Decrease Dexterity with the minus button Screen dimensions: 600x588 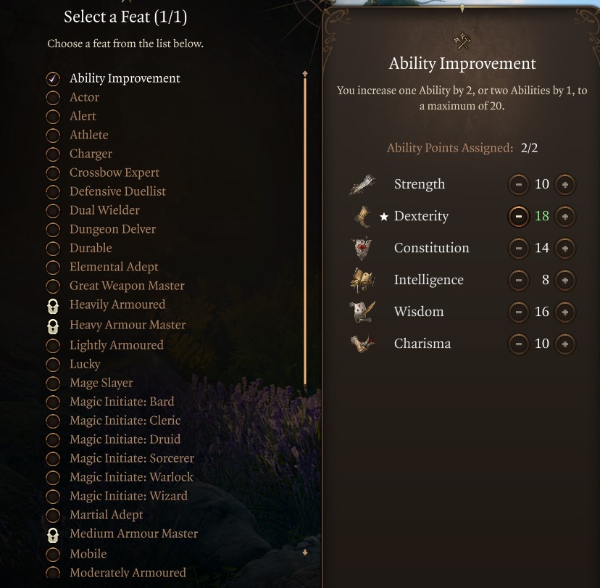coord(519,216)
